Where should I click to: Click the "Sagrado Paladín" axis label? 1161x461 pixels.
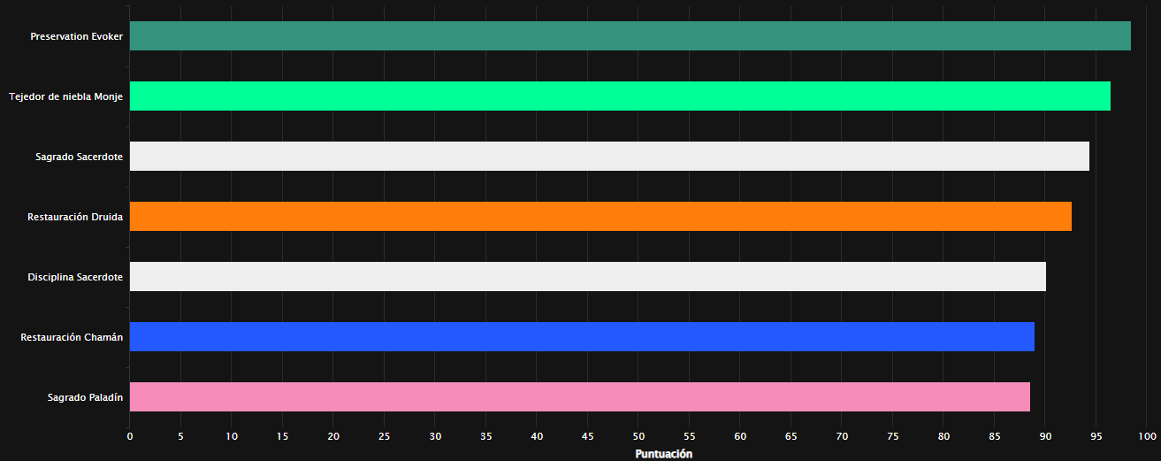(85, 397)
